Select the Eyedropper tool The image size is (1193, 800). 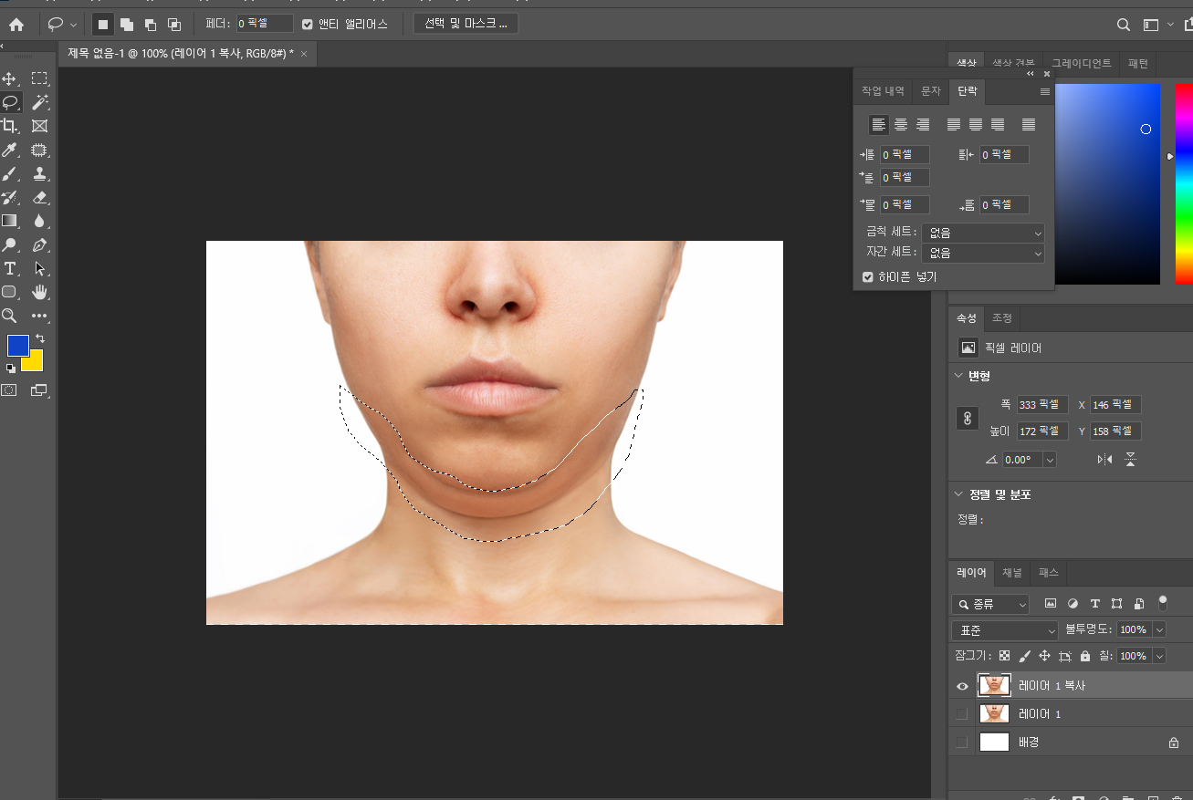pyautogui.click(x=10, y=151)
